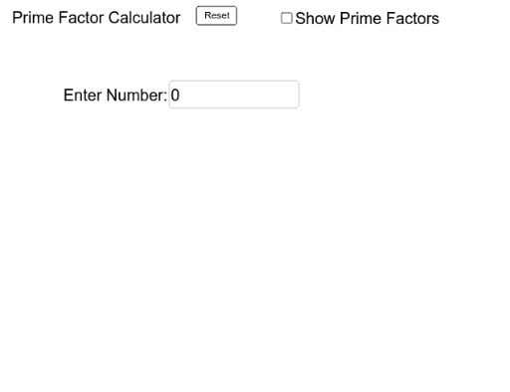Click the word Enter before the number field
510x392 pixels.
(x=83, y=96)
